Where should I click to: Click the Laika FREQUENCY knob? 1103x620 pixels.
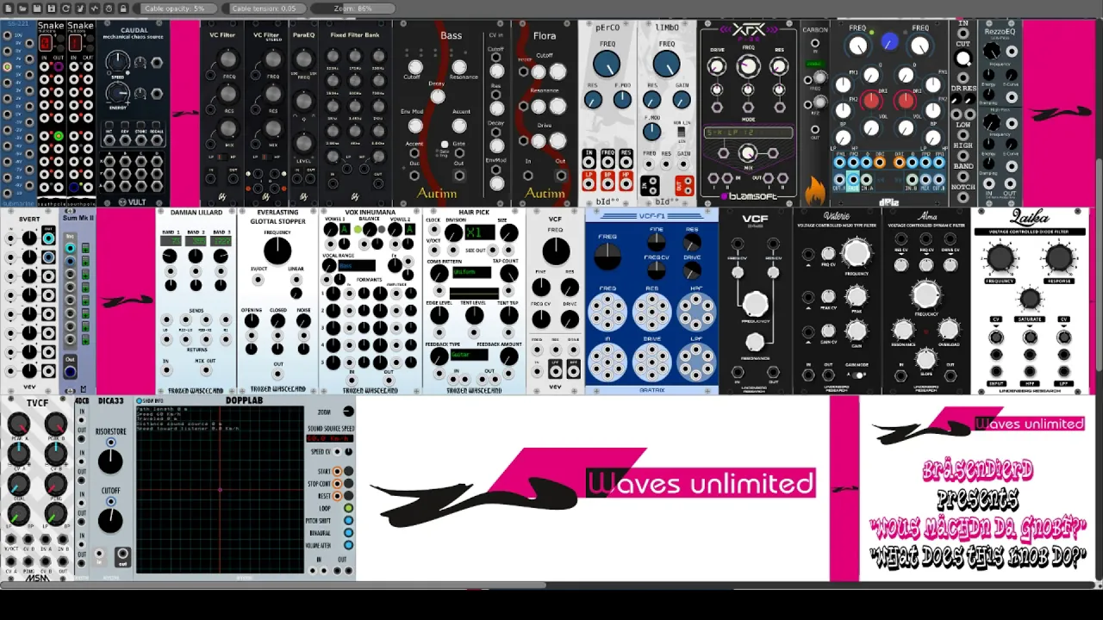coord(1000,257)
